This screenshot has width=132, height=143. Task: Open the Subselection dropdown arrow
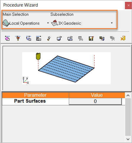(112, 23)
